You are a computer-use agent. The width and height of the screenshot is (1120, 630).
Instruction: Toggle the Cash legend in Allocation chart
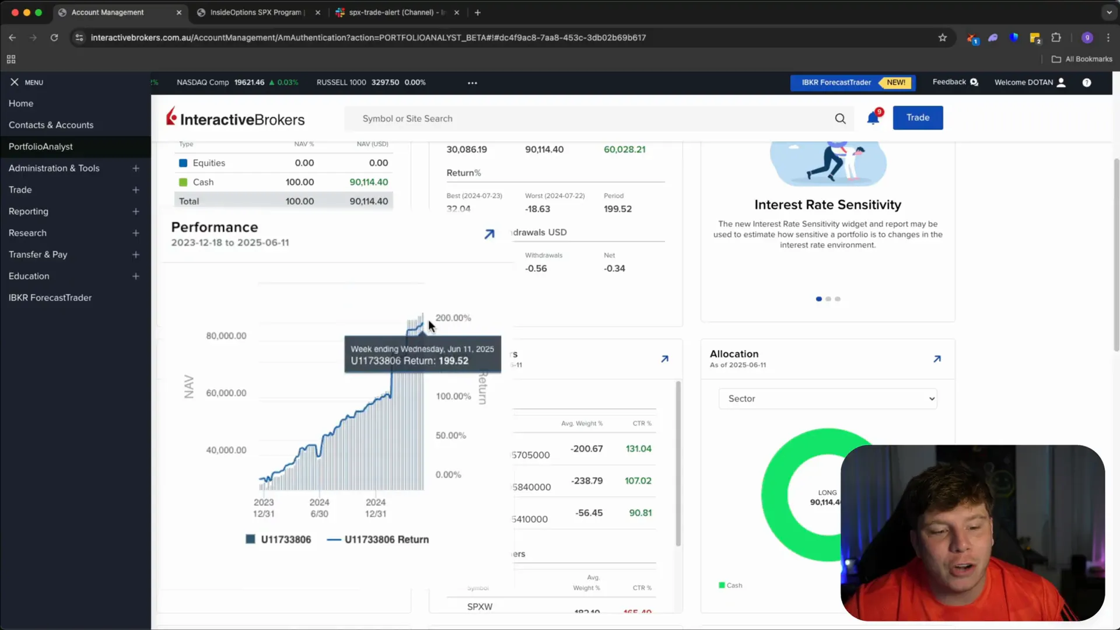[730, 585]
